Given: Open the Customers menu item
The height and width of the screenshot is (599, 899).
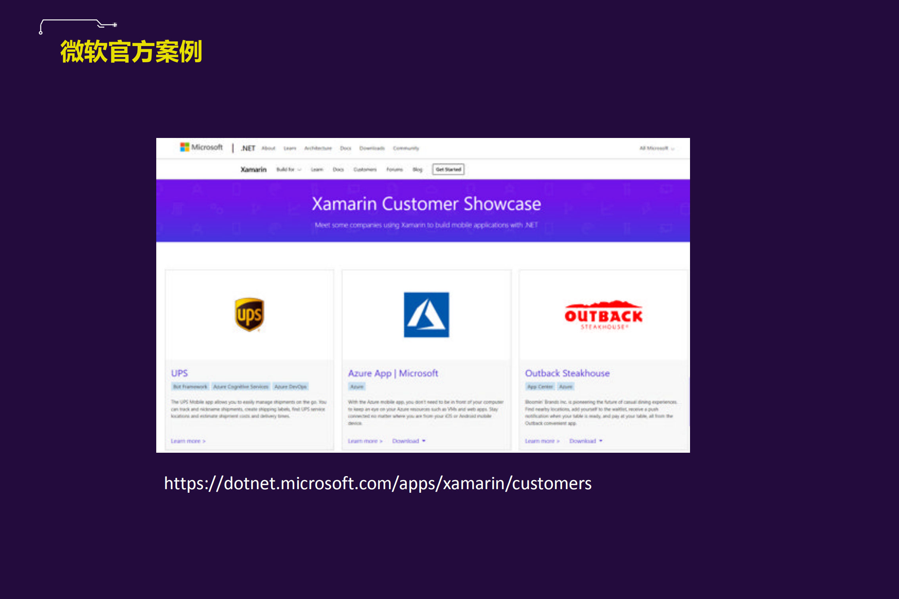Looking at the screenshot, I should (x=365, y=169).
